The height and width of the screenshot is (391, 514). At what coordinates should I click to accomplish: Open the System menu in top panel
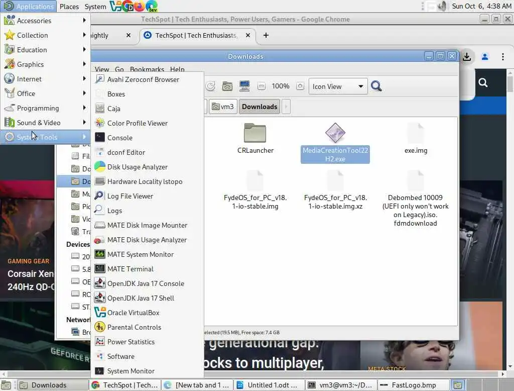click(95, 7)
